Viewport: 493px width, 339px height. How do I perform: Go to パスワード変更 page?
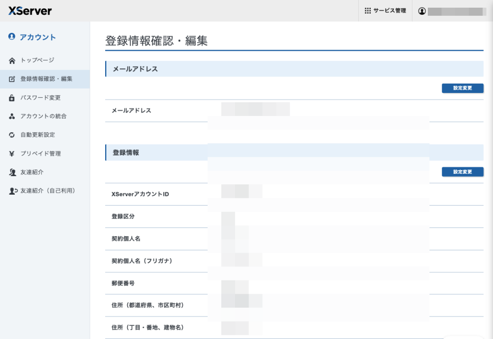tap(41, 98)
